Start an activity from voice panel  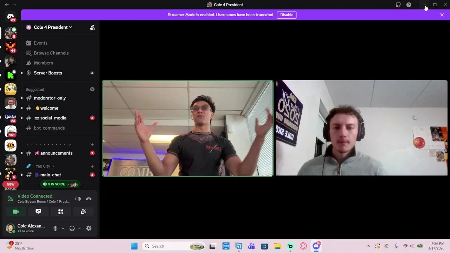61,212
